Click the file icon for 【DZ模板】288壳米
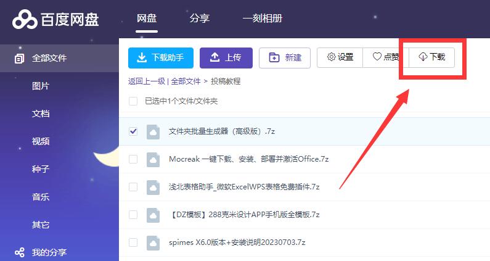The width and height of the screenshot is (490, 261). [x=153, y=215]
